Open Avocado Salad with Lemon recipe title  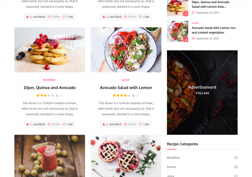tap(126, 88)
